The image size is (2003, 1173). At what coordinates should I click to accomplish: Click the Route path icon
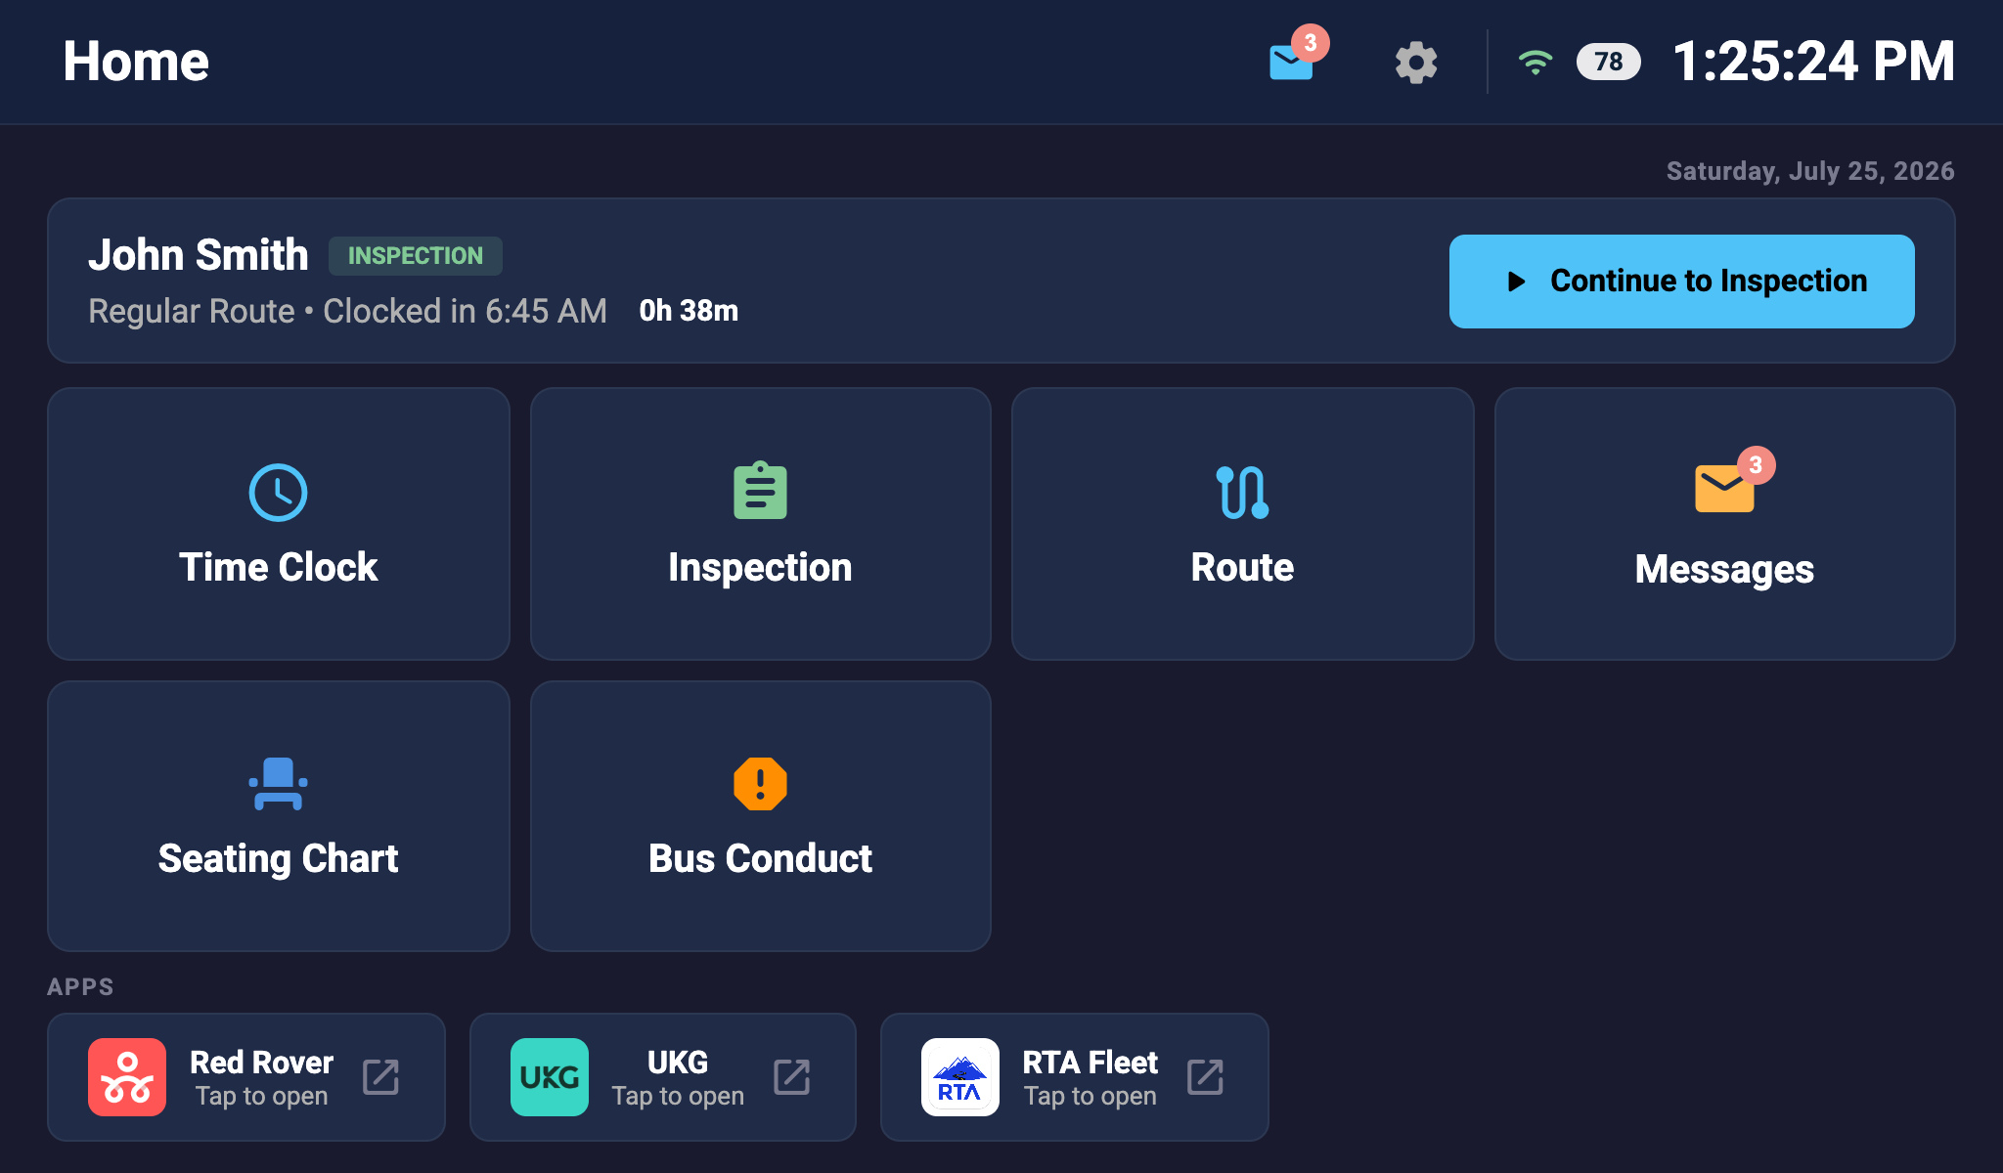1242,492
